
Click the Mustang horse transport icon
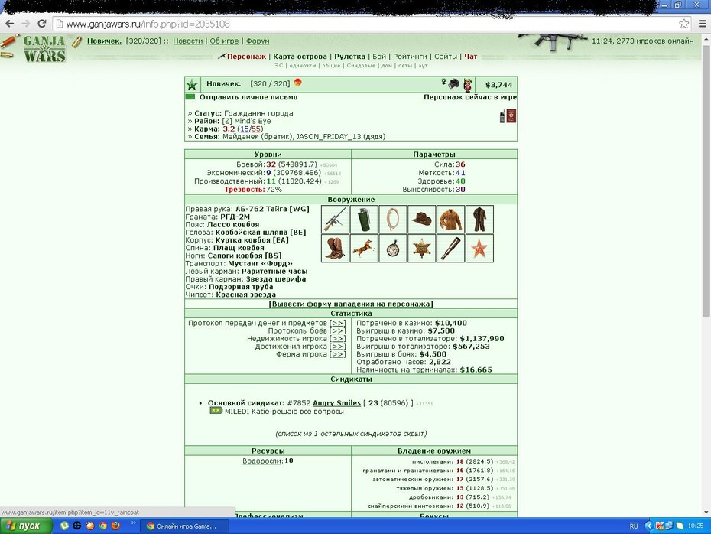point(364,248)
